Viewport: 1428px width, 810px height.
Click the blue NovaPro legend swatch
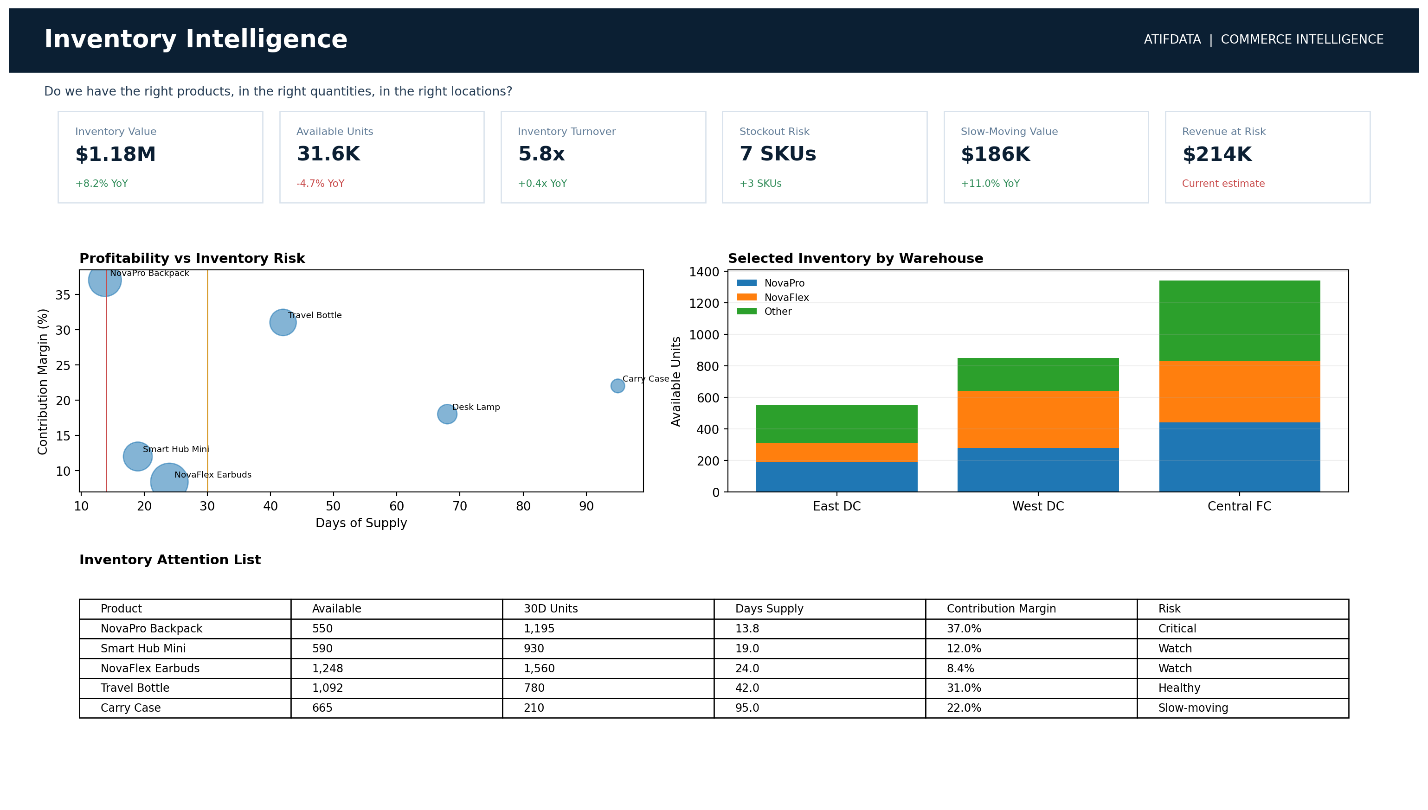click(x=746, y=283)
